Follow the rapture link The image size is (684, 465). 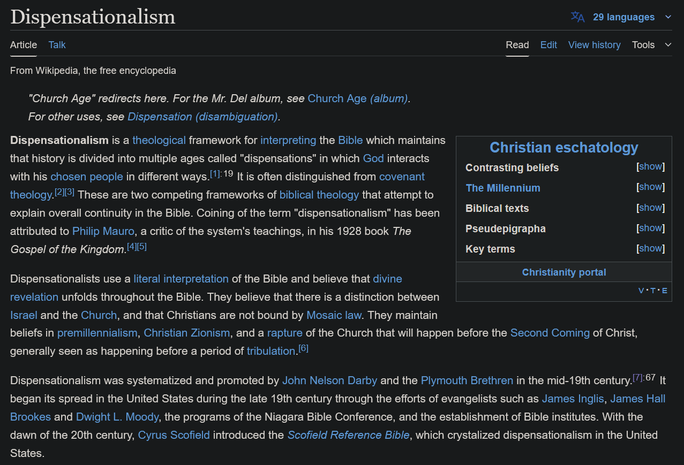click(285, 333)
